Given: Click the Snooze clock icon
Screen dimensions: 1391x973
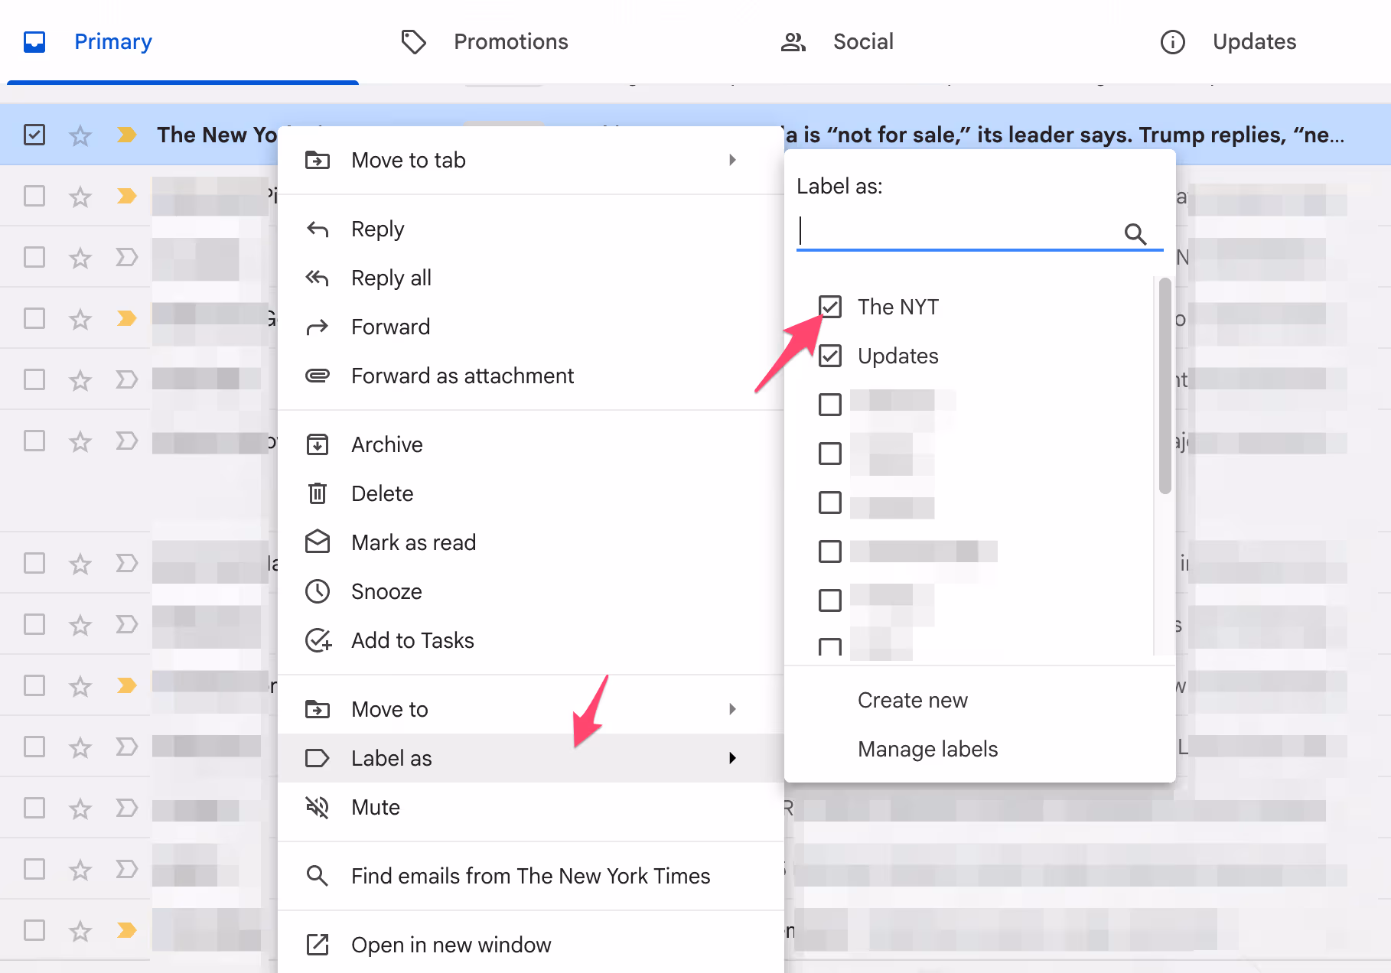Looking at the screenshot, I should click(318, 591).
